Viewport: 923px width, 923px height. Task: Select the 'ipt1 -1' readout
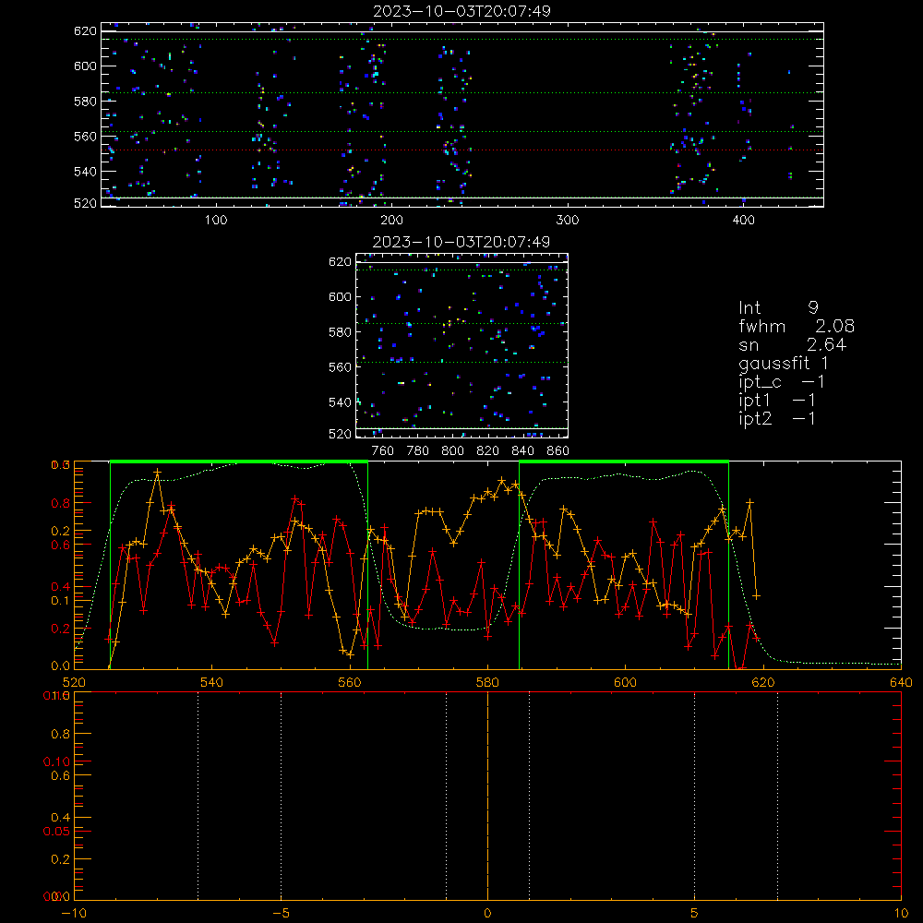tap(777, 401)
